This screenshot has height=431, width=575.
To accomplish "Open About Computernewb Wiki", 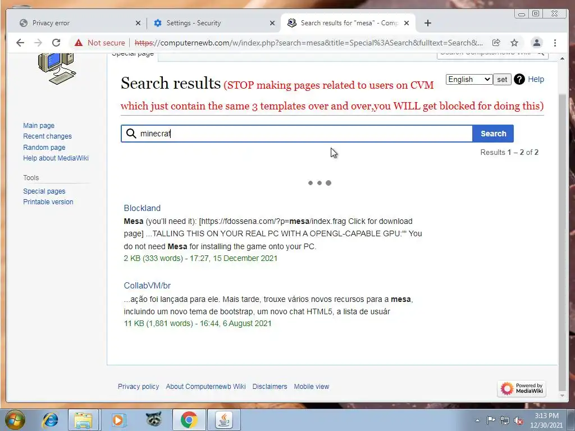I will pyautogui.click(x=206, y=387).
